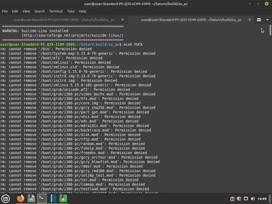
Task: Click the 'System.map-5.15.0-76-generic' error line
Action: click(x=78, y=53)
